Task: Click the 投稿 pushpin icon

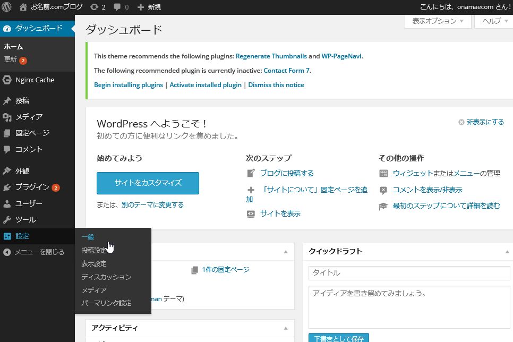Action: pos(7,100)
